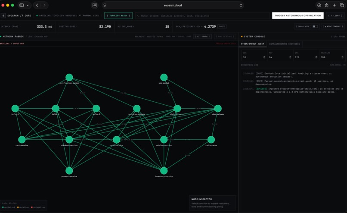The height and width of the screenshot is (213, 347).
Task: Click the Node Inspector panel heading
Action: tap(201, 199)
